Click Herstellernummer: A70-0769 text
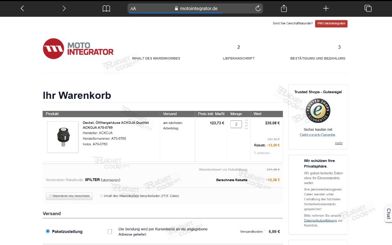 [x=104, y=139]
